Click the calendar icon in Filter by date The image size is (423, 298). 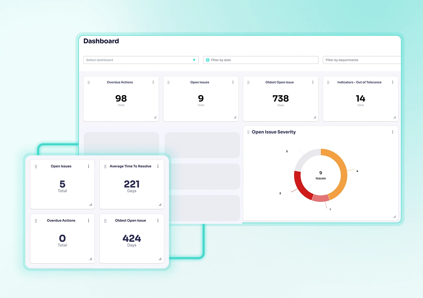208,60
